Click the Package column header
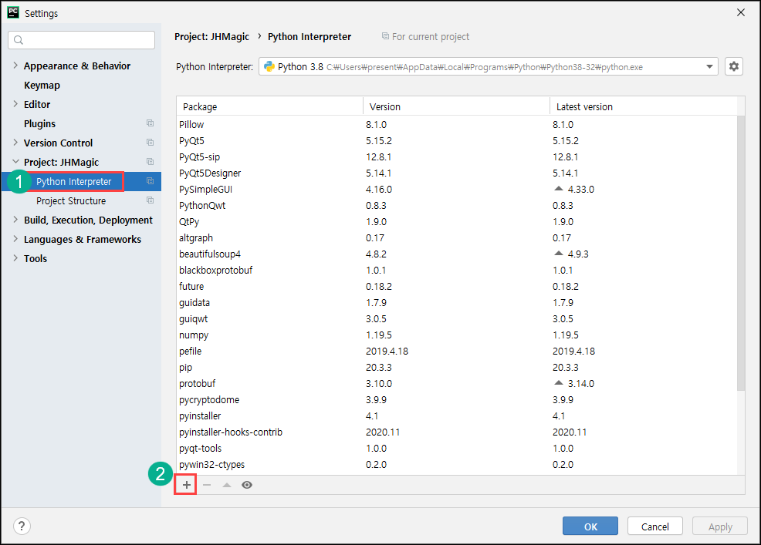 pyautogui.click(x=269, y=106)
